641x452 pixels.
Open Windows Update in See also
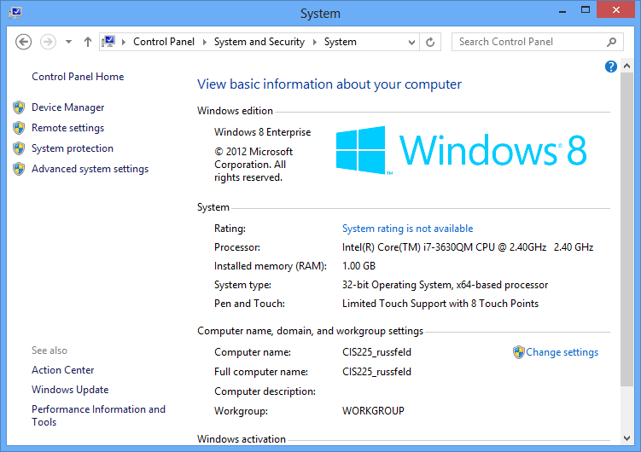[70, 390]
